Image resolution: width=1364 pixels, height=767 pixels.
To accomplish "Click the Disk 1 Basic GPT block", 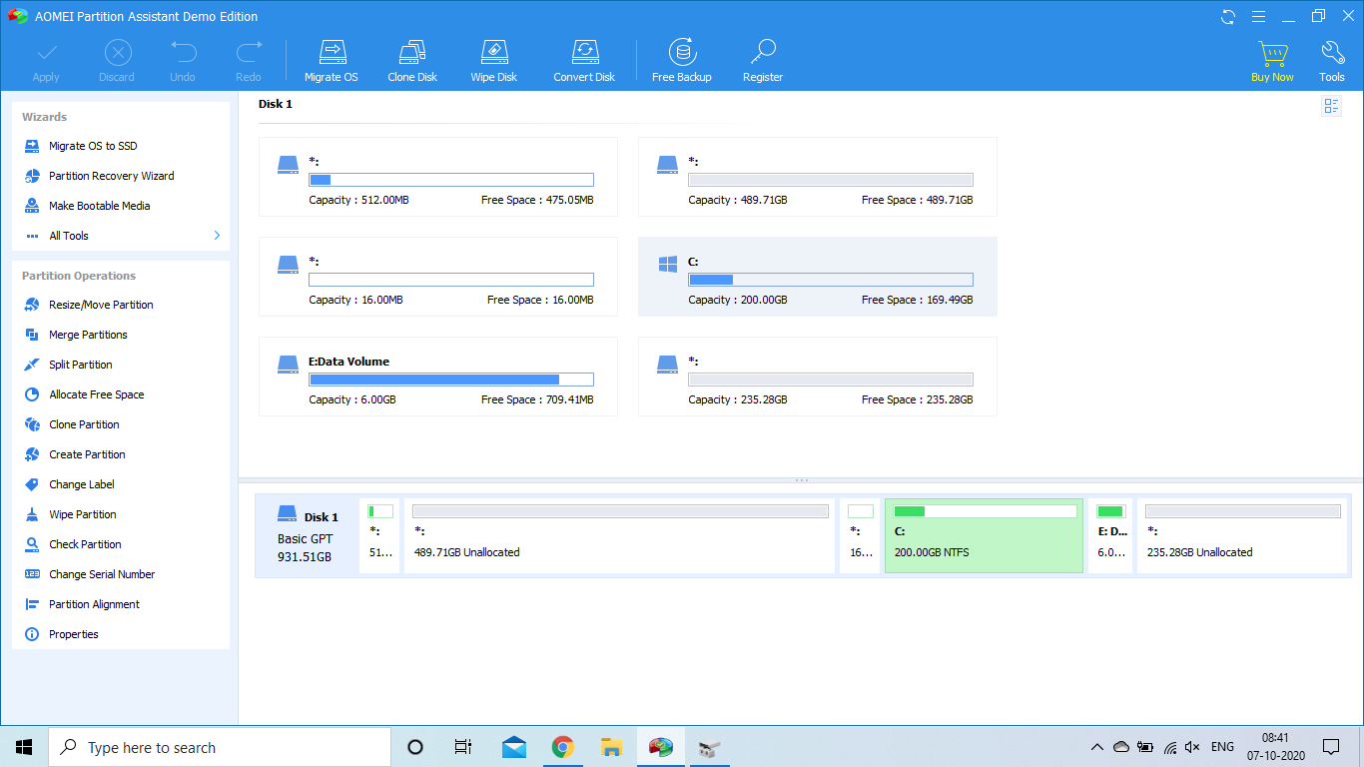I will (x=308, y=536).
